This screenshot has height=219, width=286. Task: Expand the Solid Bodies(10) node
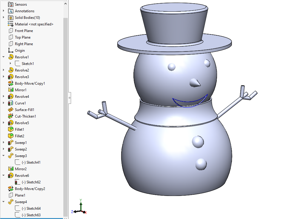[x=4, y=17]
